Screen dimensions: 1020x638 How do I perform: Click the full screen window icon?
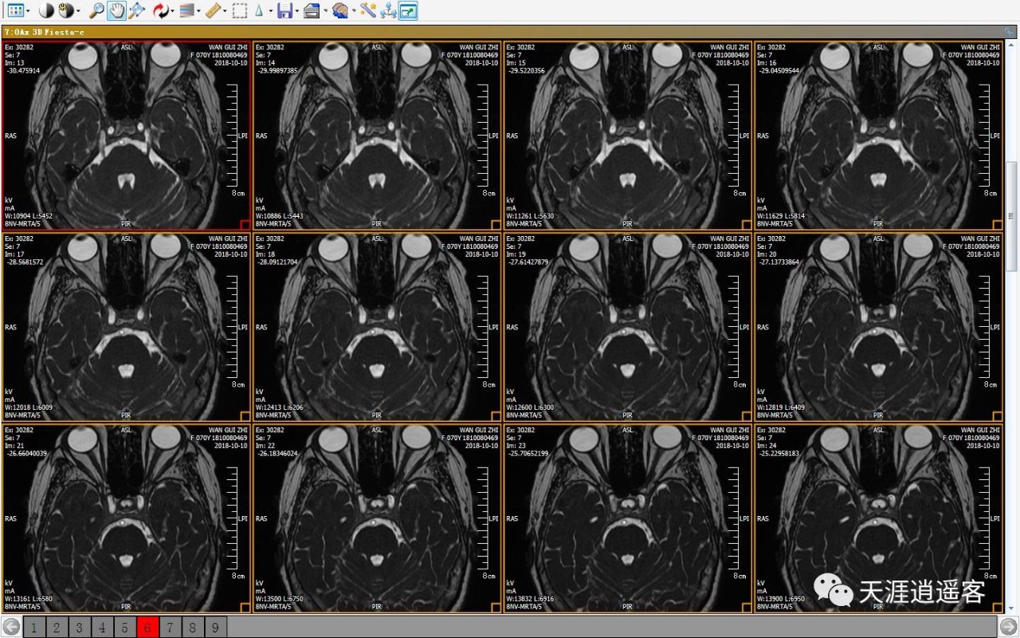[x=408, y=10]
